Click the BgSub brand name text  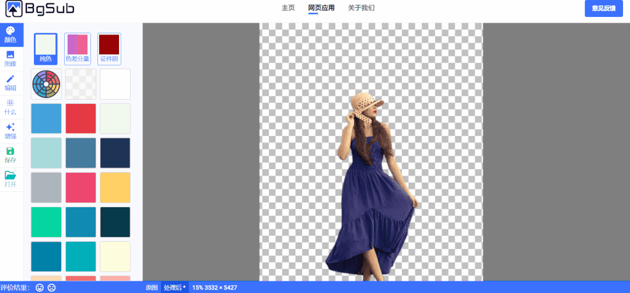[50, 8]
